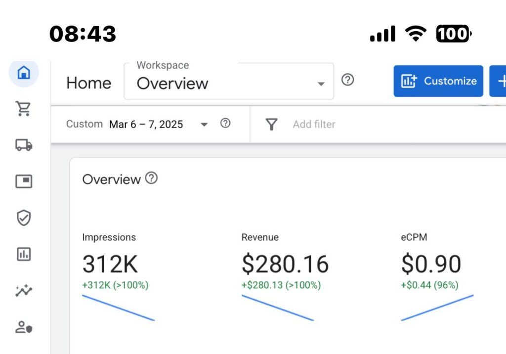506x354 pixels.
Task: Click the help icon beside Workspace dropdown
Action: pos(348,80)
